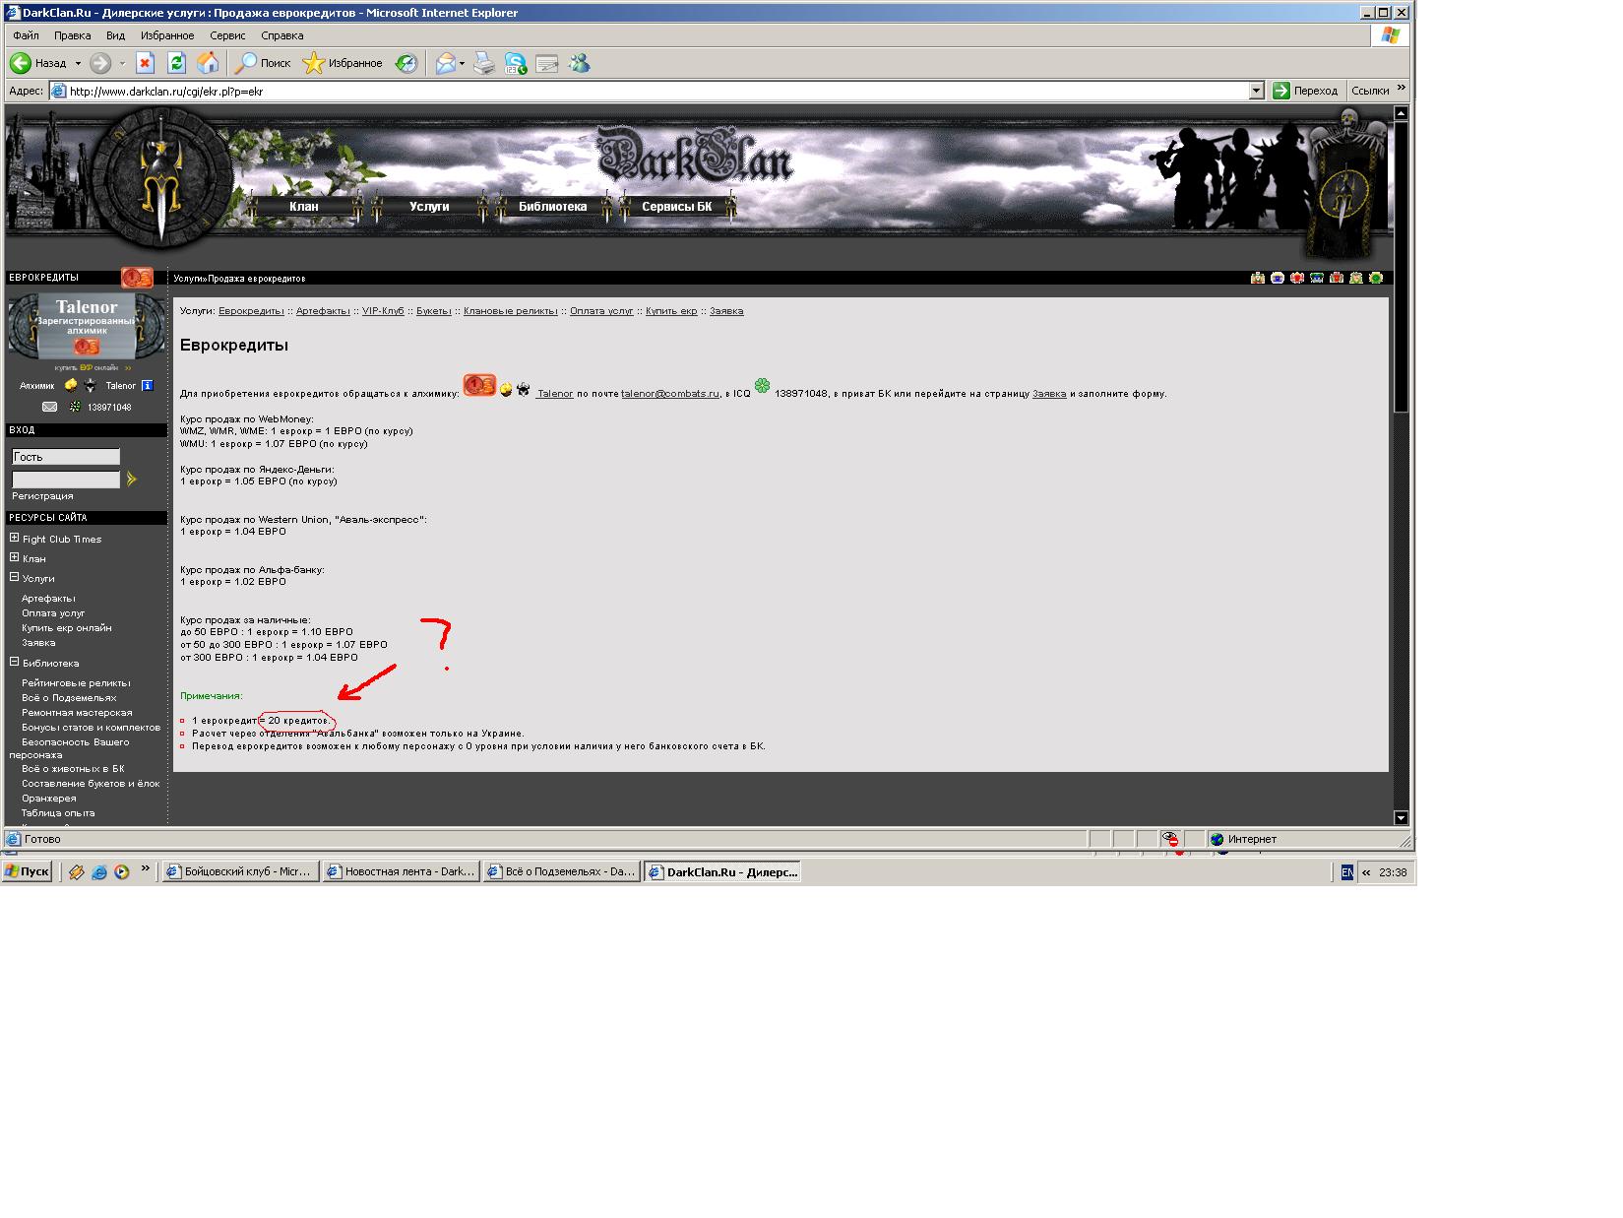The height and width of the screenshot is (1218, 1623).
Task: Switch to Новостная лента taskbar window
Action: pos(402,871)
